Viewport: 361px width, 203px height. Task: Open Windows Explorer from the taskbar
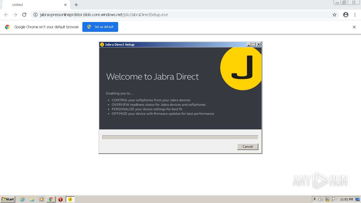pyautogui.click(x=32, y=199)
